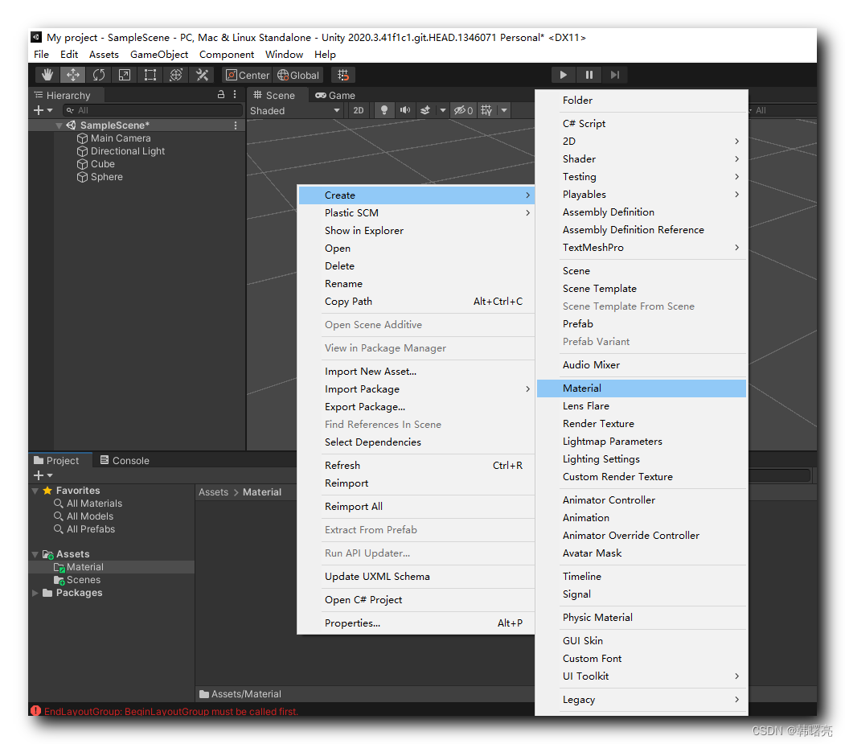
Task: Click Assets in the breadcrumb path
Action: click(x=213, y=492)
